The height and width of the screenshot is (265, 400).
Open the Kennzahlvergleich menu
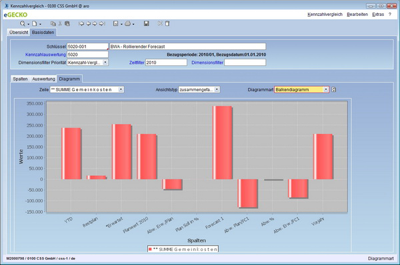(325, 14)
